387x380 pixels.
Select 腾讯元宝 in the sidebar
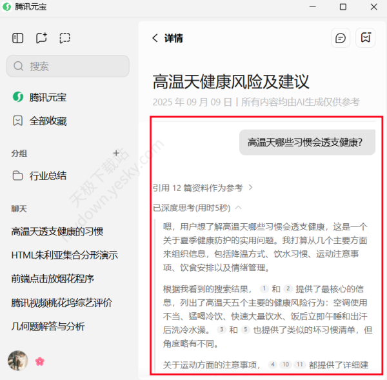click(x=47, y=97)
